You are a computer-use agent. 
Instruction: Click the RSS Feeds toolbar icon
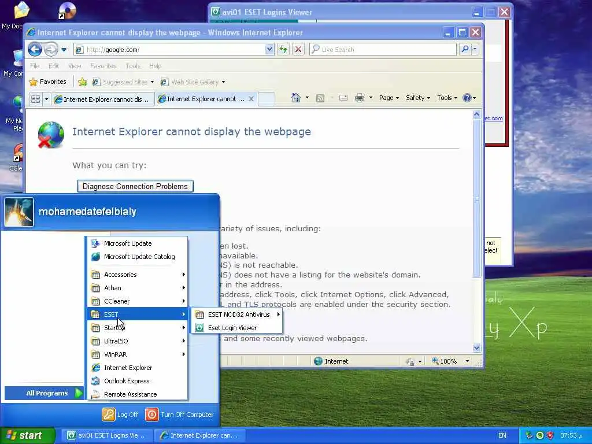coord(320,98)
